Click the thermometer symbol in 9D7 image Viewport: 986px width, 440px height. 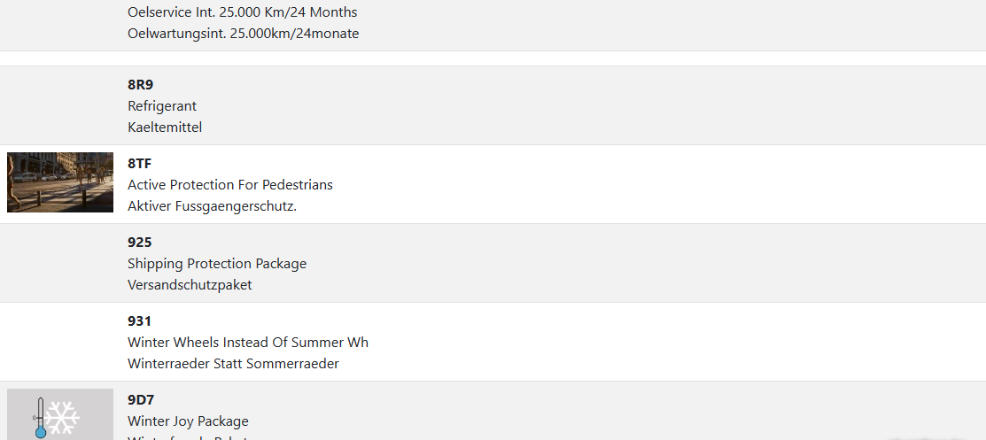40,419
